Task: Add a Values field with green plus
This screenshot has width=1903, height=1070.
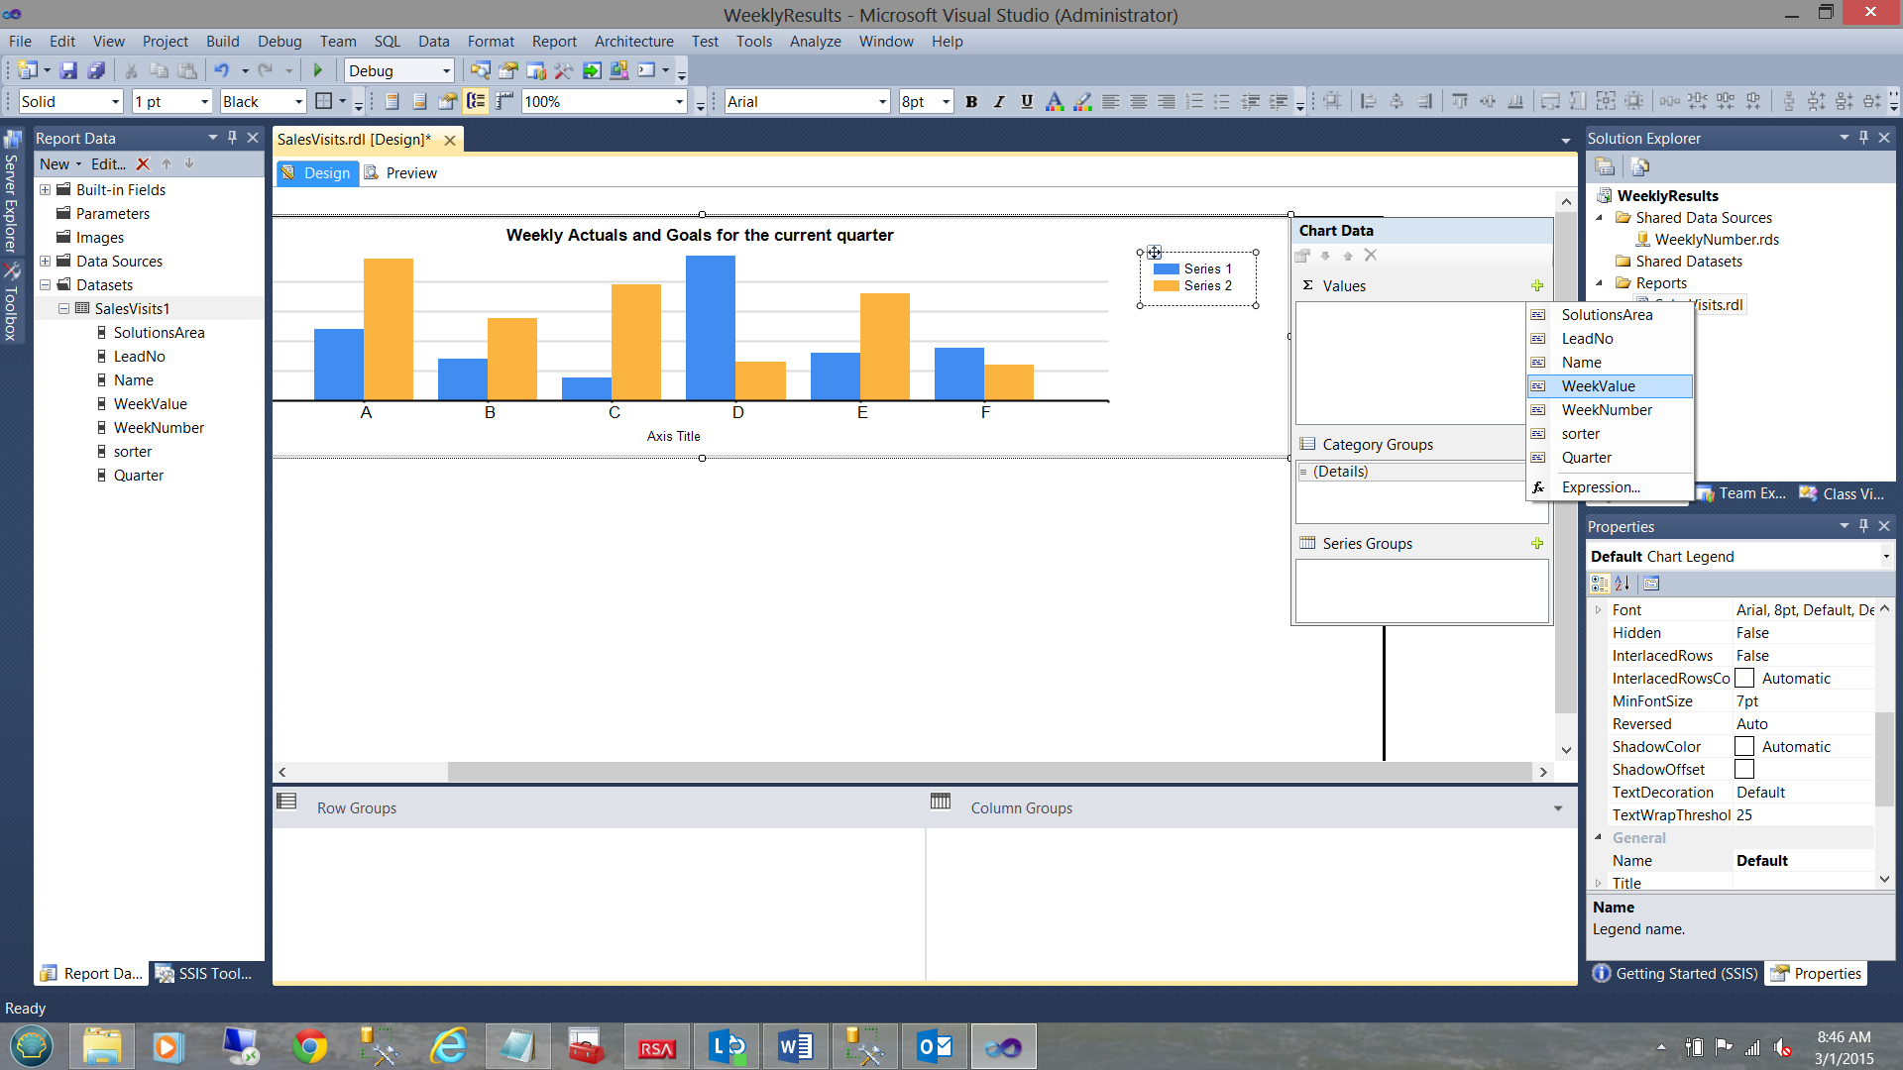Action: pyautogui.click(x=1537, y=285)
